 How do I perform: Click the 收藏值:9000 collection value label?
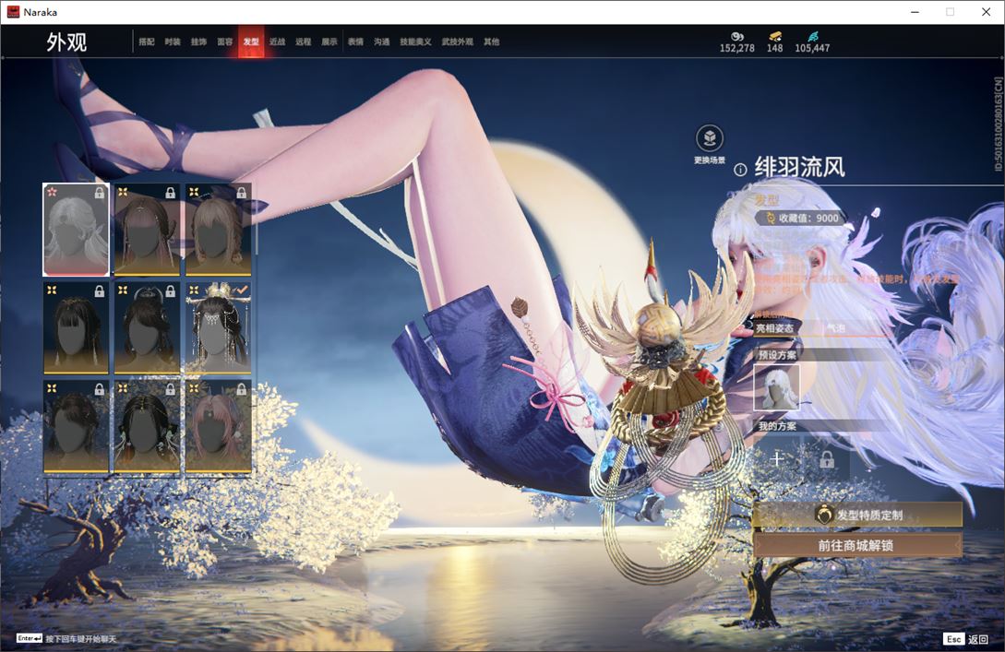[x=801, y=218]
